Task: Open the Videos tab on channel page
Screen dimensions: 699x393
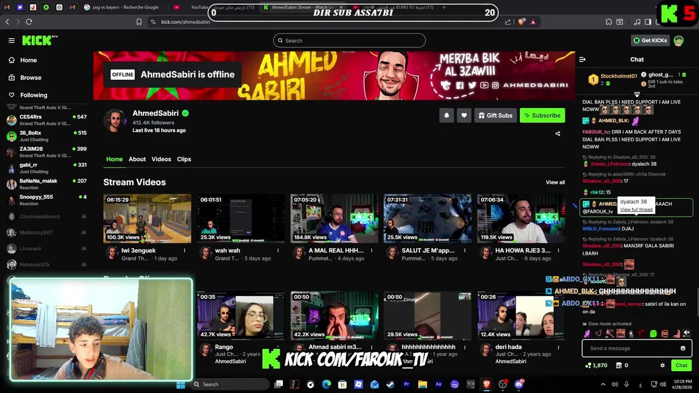Action: pos(161,159)
